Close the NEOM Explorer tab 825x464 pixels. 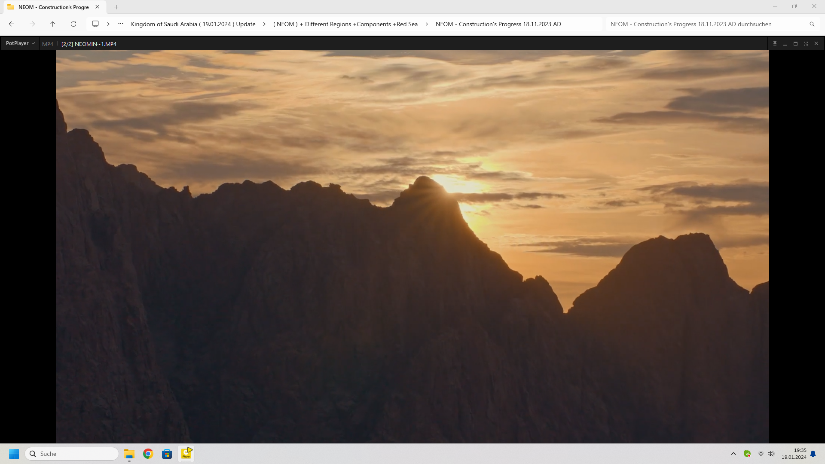pos(98,7)
